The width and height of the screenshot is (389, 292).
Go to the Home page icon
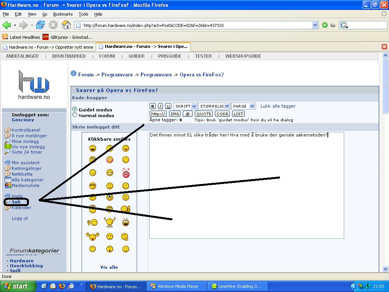point(66,25)
